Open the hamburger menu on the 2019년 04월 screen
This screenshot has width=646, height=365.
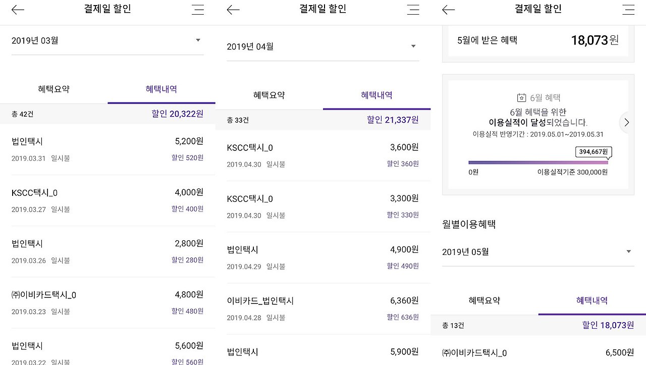coord(413,10)
